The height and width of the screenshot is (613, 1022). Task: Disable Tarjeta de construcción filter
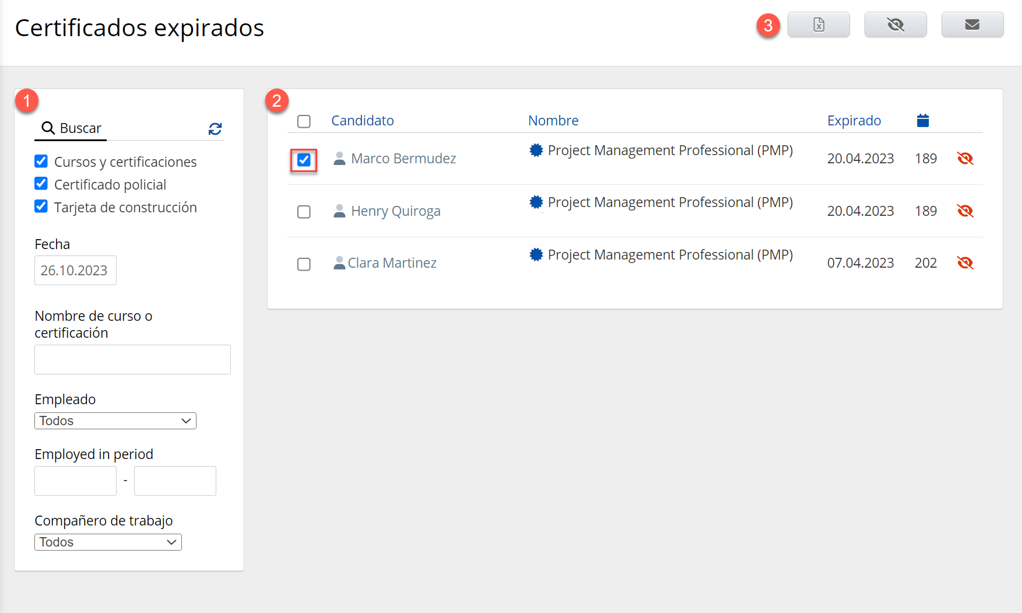(x=41, y=206)
